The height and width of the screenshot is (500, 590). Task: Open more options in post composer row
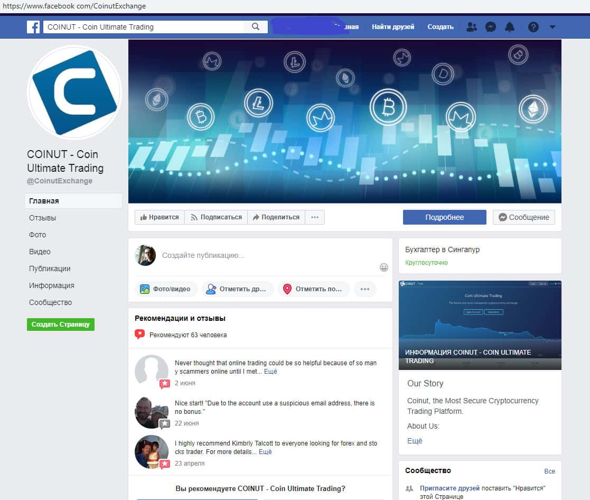[364, 289]
